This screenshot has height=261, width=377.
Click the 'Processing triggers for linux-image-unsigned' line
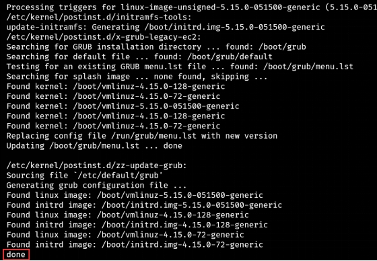click(x=192, y=7)
